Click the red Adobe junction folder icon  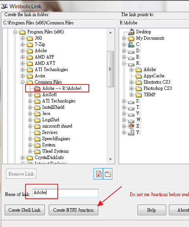37,88
